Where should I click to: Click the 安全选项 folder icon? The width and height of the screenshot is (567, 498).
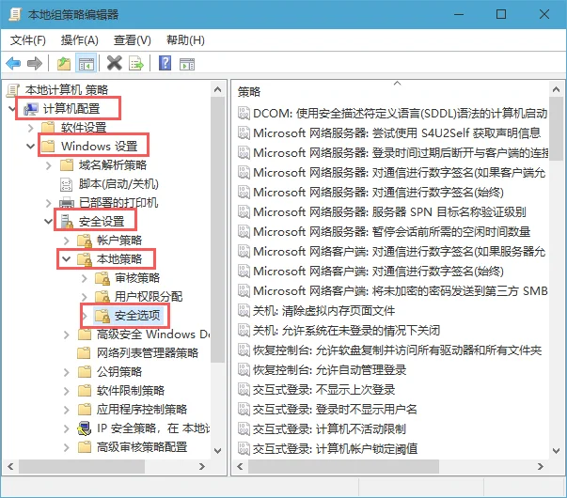102,316
